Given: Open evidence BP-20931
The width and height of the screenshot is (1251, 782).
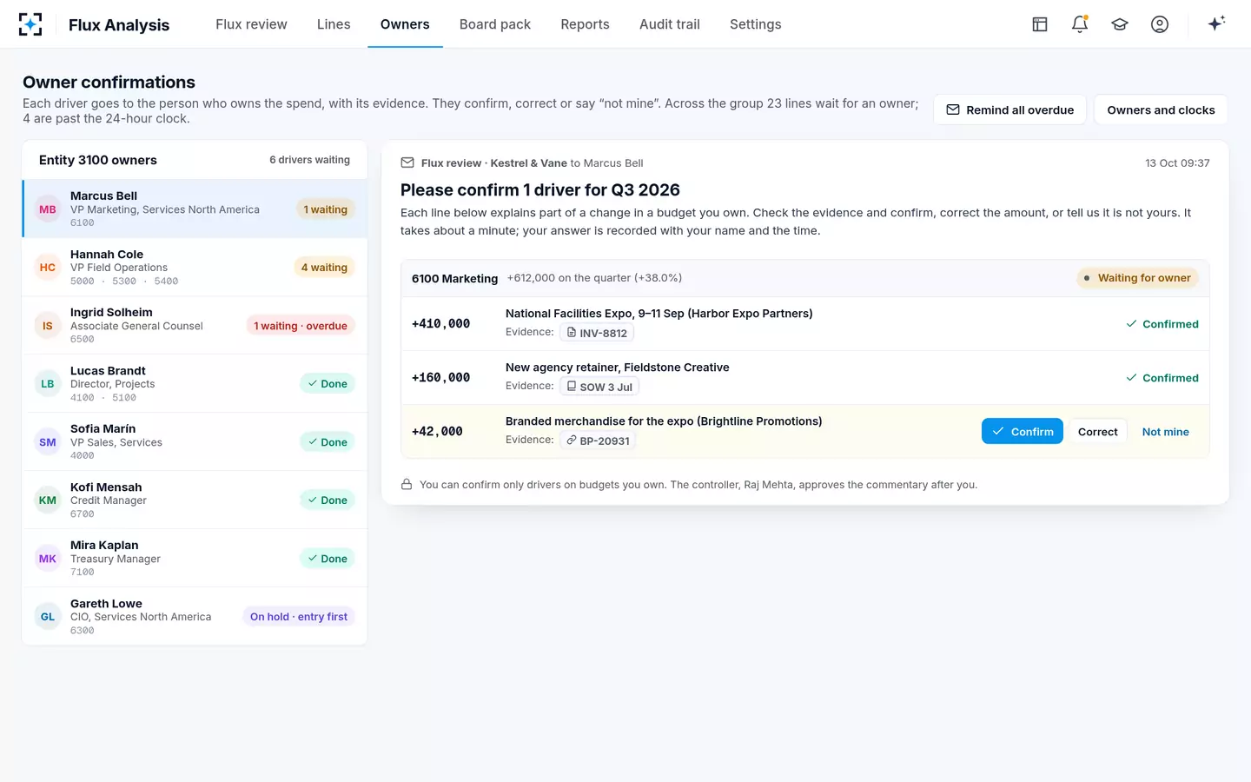Looking at the screenshot, I should tap(598, 441).
